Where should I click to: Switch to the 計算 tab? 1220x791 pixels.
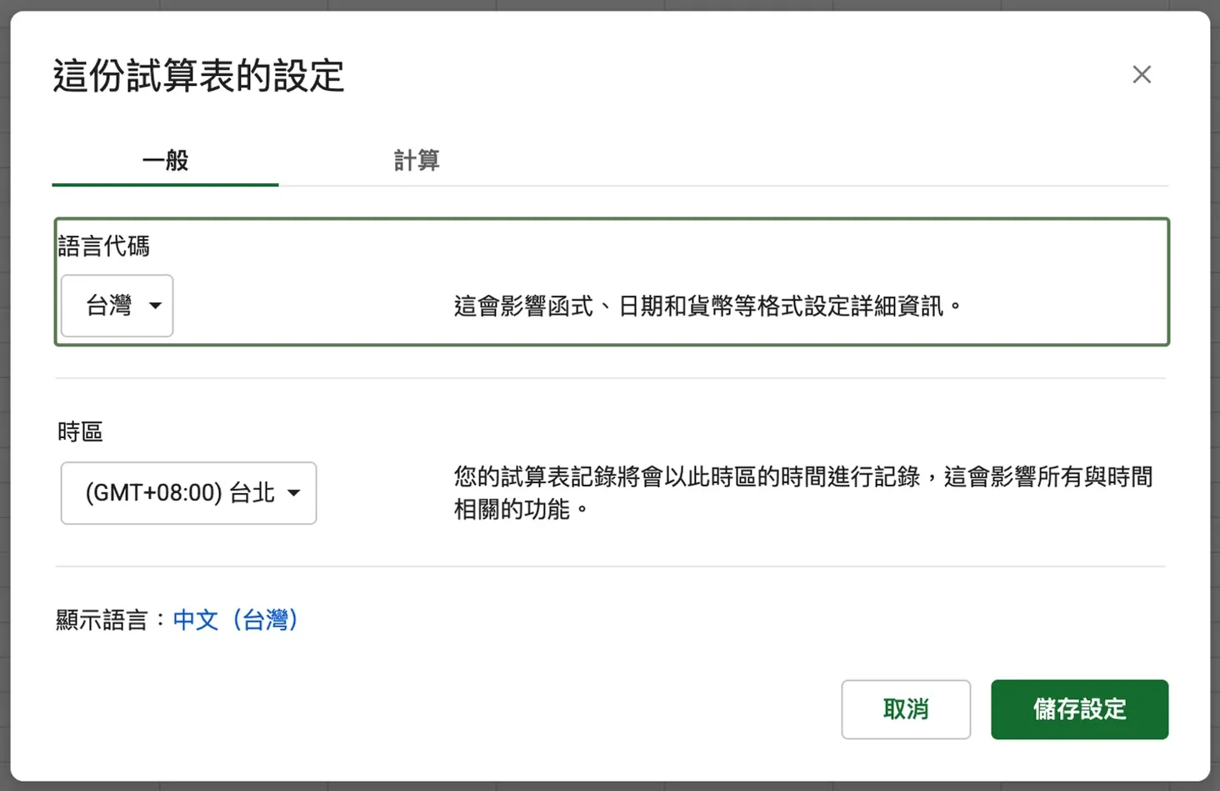417,160
